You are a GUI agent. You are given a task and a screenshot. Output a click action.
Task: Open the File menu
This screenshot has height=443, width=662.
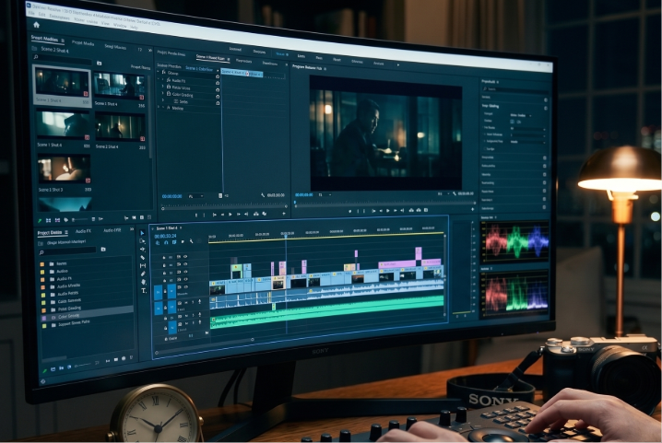click(31, 14)
